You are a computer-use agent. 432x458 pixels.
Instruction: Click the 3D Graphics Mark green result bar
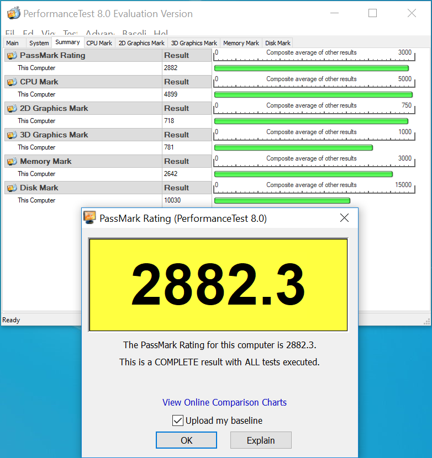[293, 148]
